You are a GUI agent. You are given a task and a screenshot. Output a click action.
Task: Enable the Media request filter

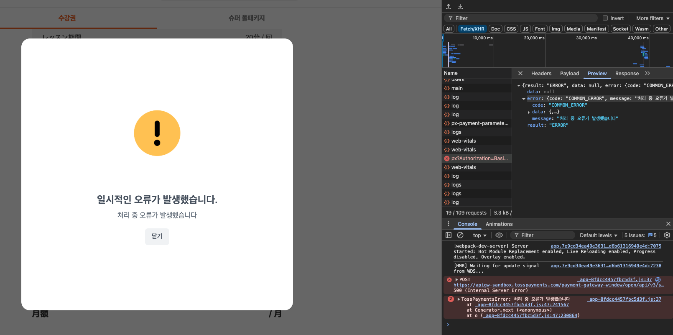574,29
